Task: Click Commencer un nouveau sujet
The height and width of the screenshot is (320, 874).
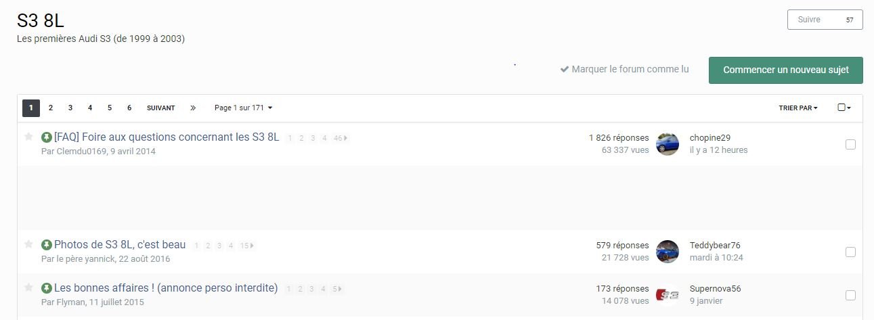Action: coord(785,70)
